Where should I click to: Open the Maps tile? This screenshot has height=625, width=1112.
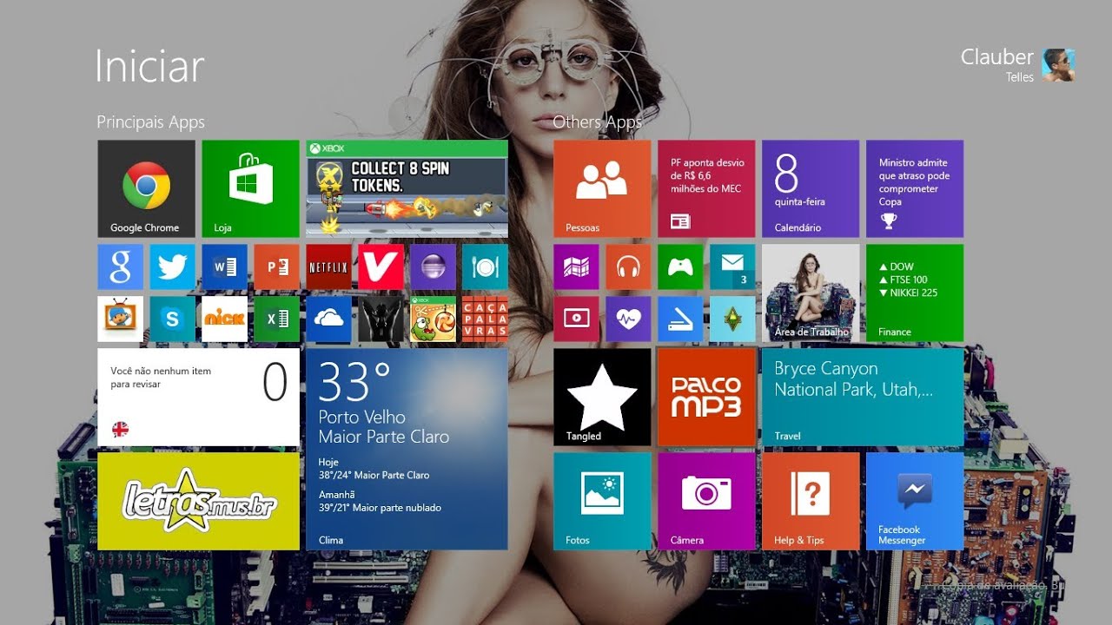click(x=576, y=267)
